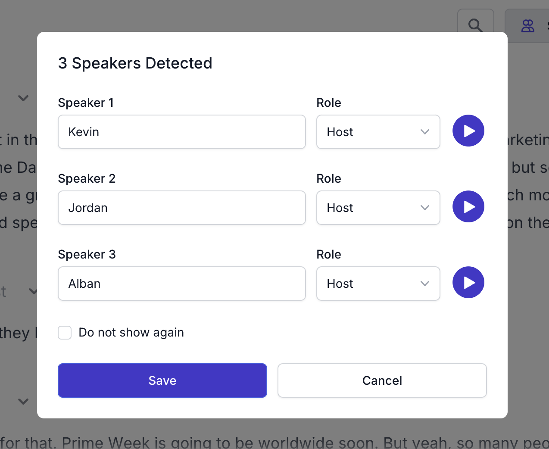Image resolution: width=549 pixels, height=449 pixels.
Task: Play Speaker 3 Alban's audio sample
Action: 468,282
